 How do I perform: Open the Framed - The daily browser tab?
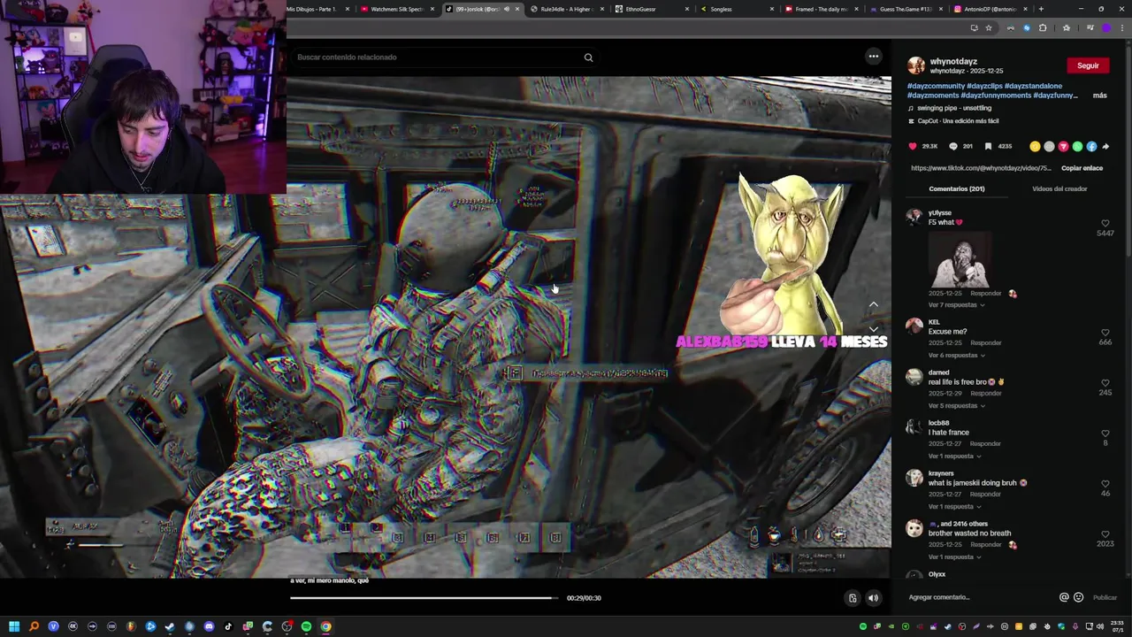tap(821, 9)
